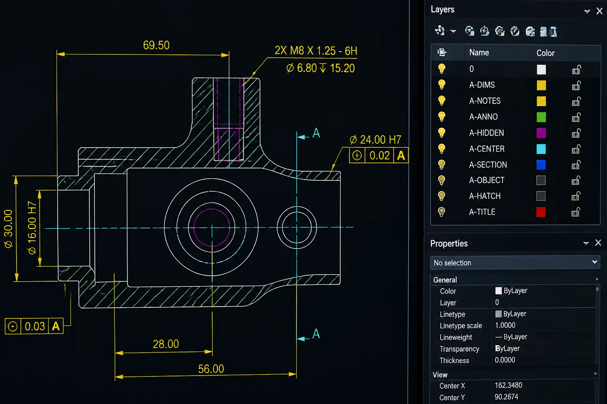This screenshot has width=607, height=404.
Task: Turn off the A-DIMS layer bulb
Action: pyautogui.click(x=442, y=84)
